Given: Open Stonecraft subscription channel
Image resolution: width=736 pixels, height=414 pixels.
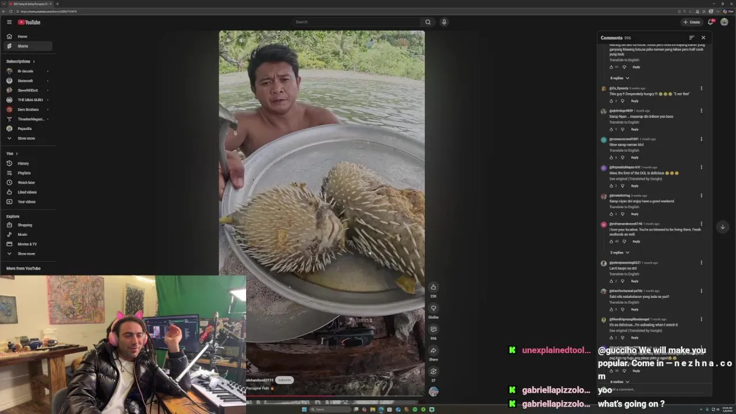Looking at the screenshot, I should point(26,80).
